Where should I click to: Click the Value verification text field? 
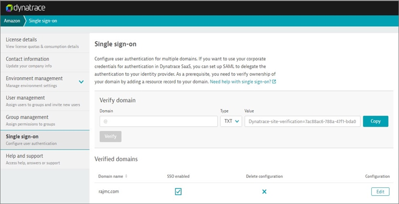302,122
